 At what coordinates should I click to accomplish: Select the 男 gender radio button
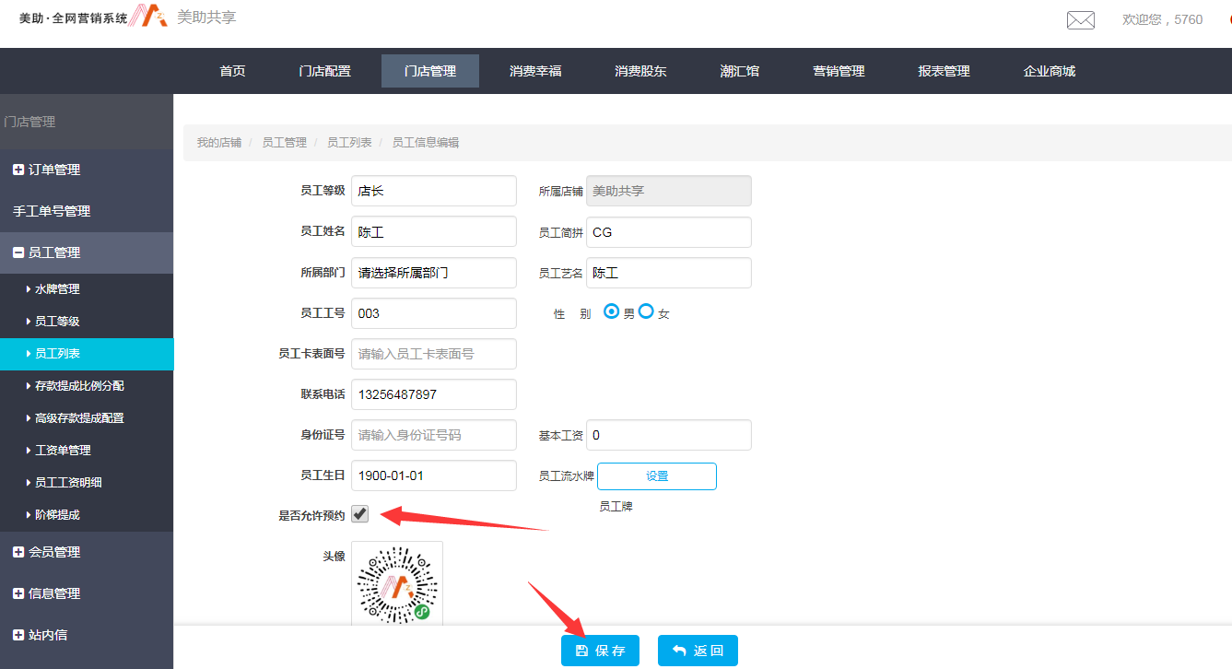611,311
